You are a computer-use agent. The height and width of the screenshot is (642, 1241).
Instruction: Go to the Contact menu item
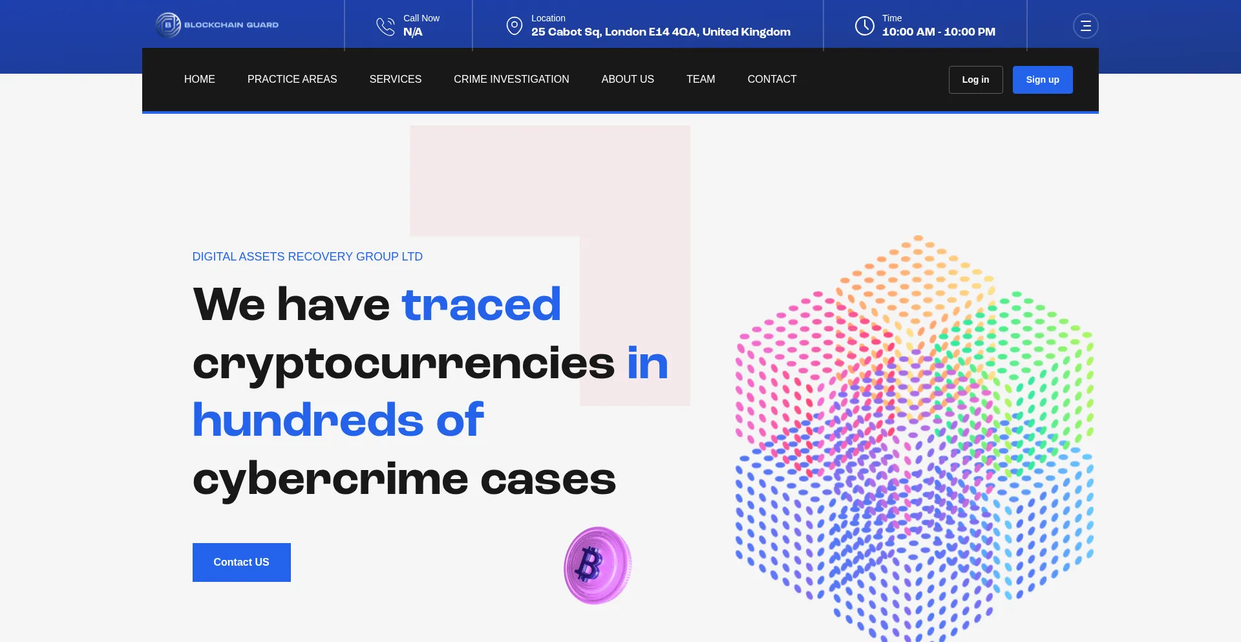pyautogui.click(x=772, y=79)
